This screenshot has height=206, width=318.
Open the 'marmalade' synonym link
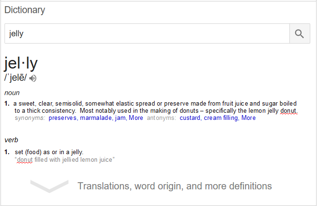(96, 118)
